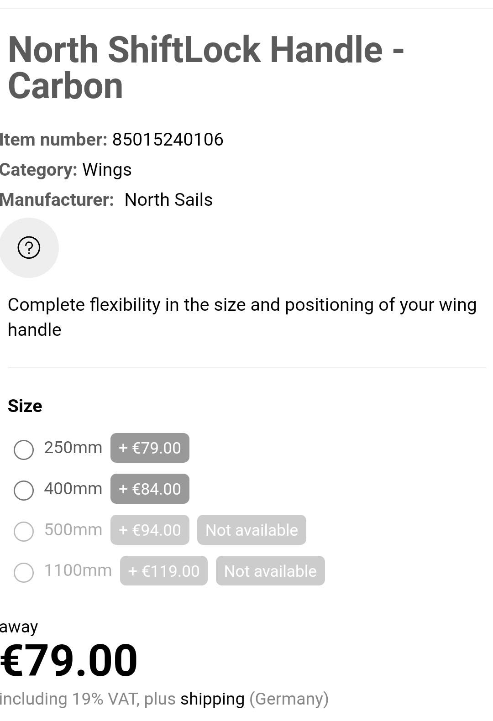
Task: Open the shipping link
Action: pos(212,699)
